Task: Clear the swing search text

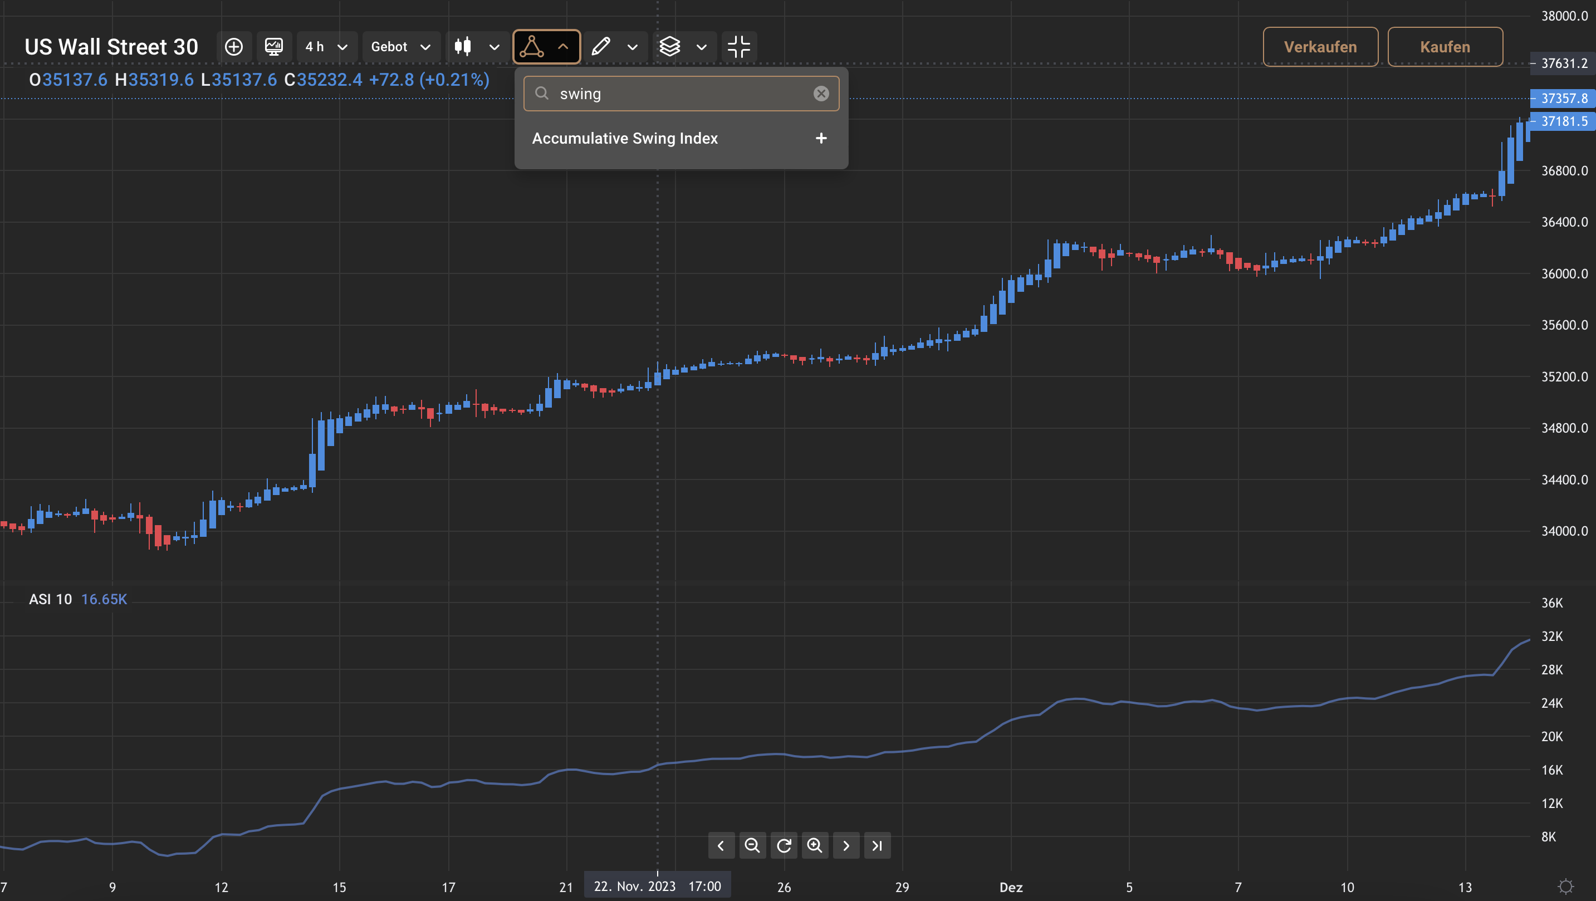Action: [x=821, y=94]
